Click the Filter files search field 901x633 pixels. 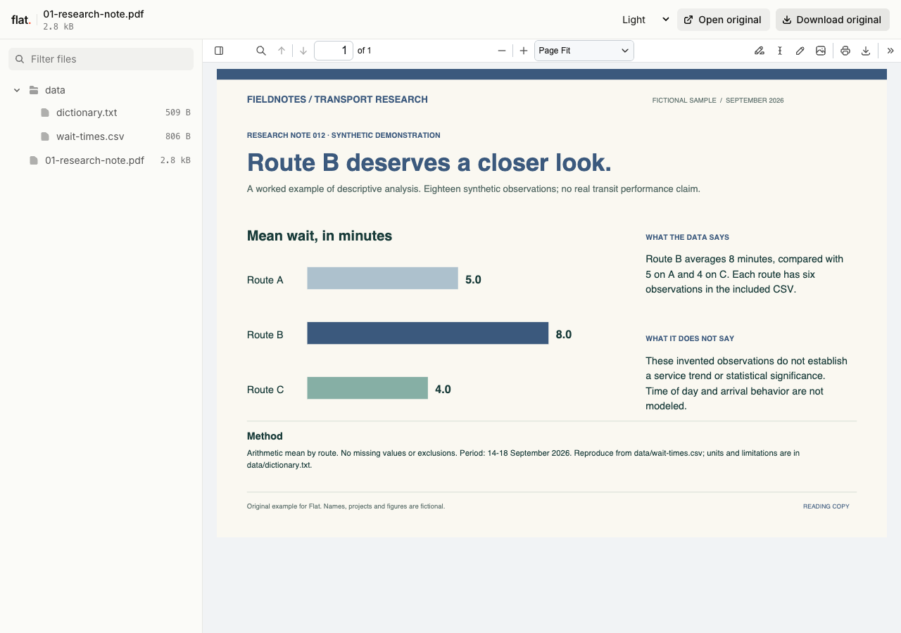[101, 59]
